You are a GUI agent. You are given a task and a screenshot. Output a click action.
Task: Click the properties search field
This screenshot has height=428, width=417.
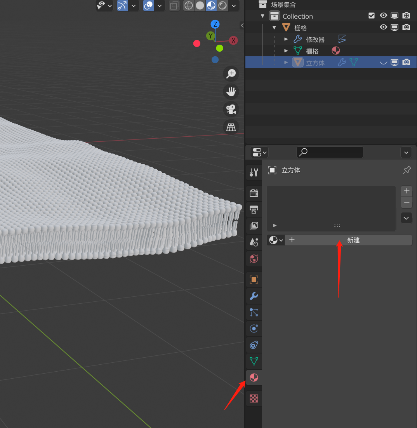(x=330, y=152)
